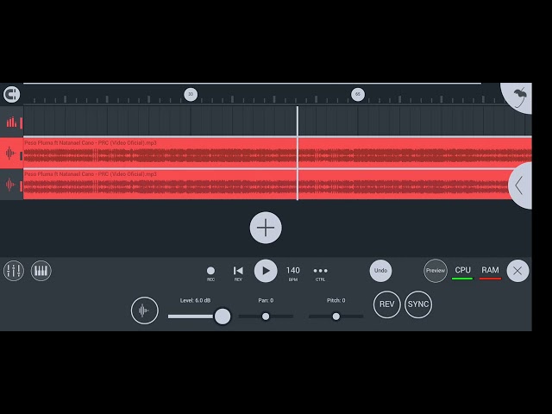The image size is (552, 414).
Task: Open the mixer faders icon
Action: click(x=14, y=270)
